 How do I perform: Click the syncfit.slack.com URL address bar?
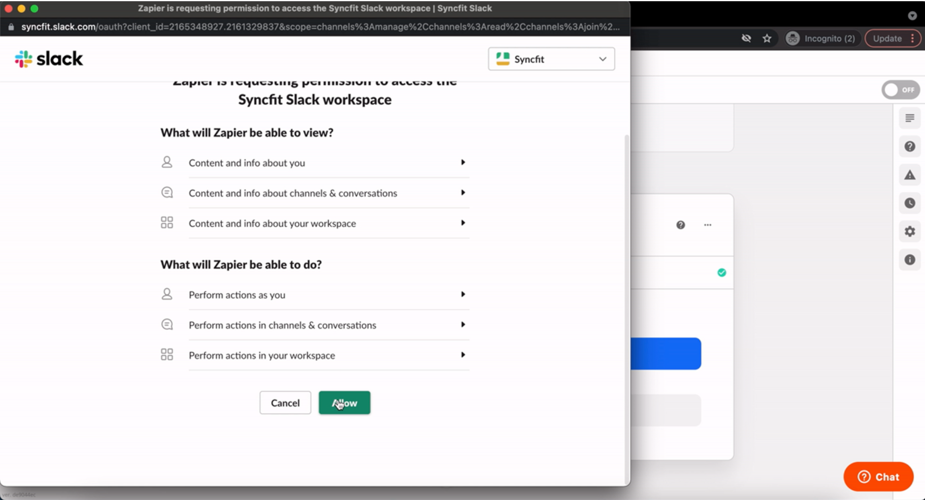(320, 27)
